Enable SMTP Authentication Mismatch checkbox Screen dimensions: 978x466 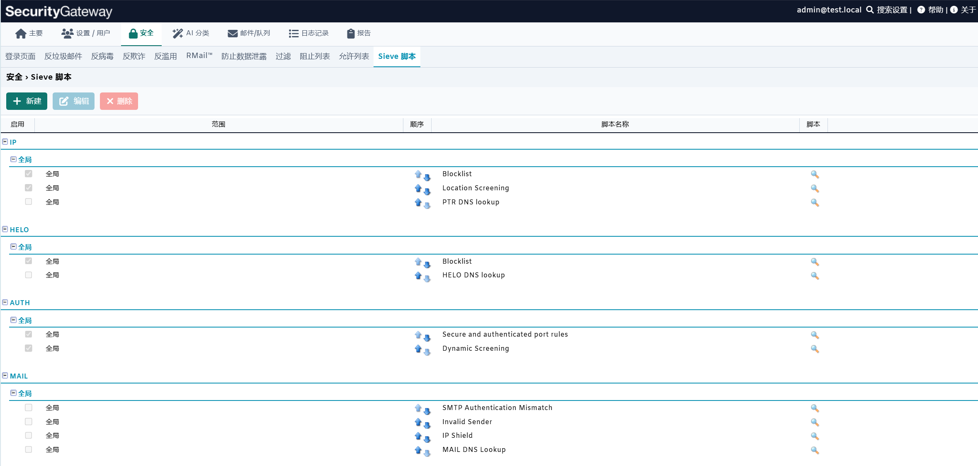pos(28,408)
